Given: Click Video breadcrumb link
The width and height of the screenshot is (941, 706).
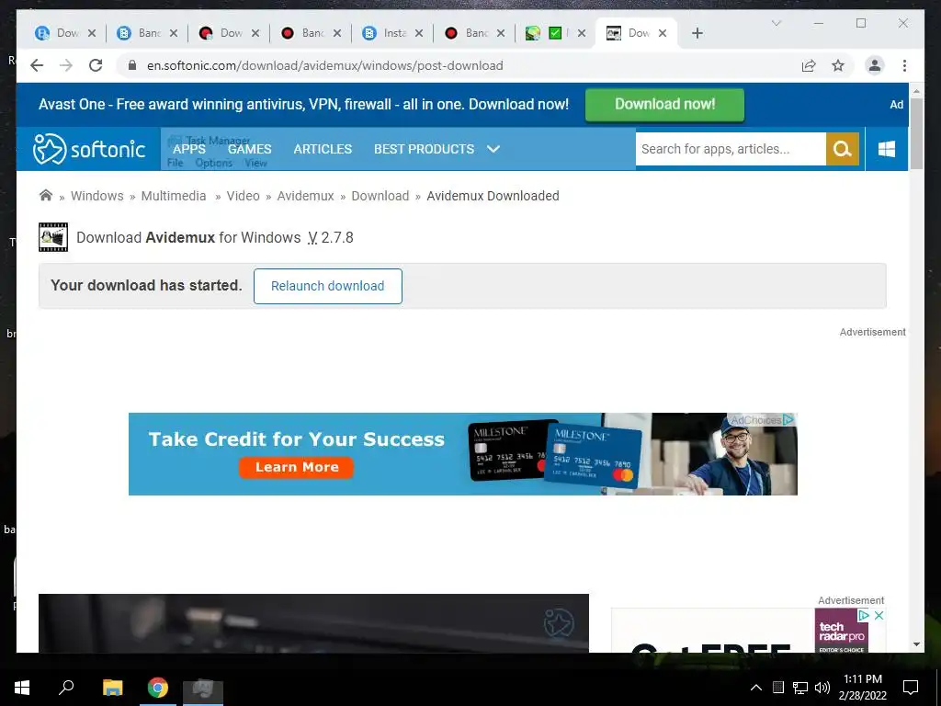Looking at the screenshot, I should (x=243, y=196).
